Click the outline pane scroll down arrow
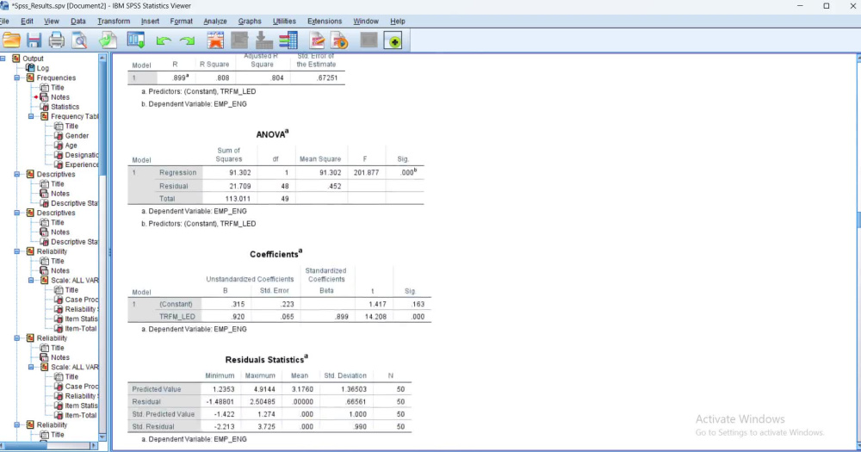 pos(102,437)
